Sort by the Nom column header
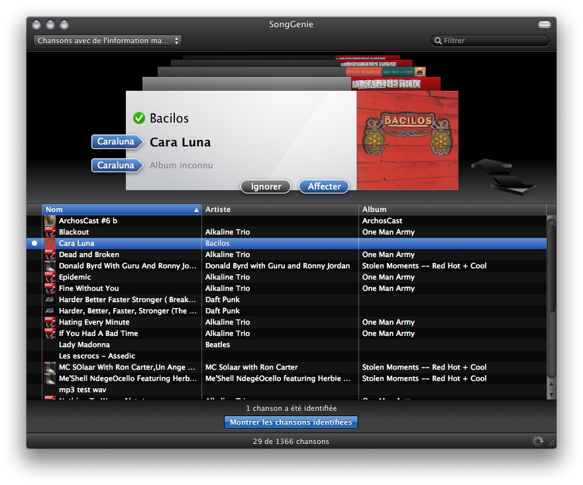This screenshot has width=583, height=485. (122, 209)
